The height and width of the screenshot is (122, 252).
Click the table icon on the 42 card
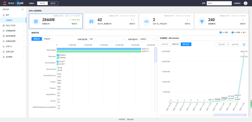[x=91, y=21]
